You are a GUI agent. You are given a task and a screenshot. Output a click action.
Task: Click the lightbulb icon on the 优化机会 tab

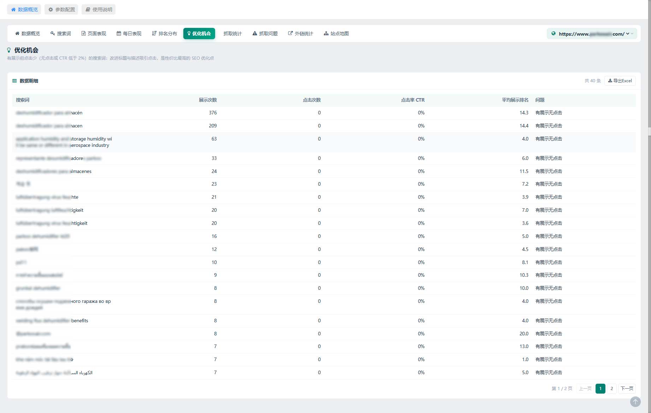(189, 34)
